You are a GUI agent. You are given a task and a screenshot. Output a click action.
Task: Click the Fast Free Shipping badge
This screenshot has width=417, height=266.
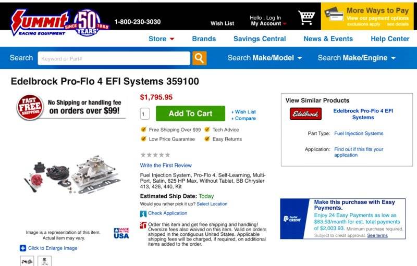tap(30, 107)
